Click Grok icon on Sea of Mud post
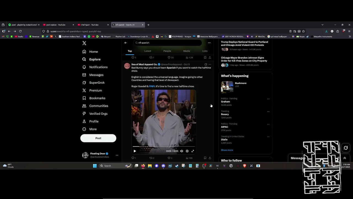The height and width of the screenshot is (199, 353). pos(205,64)
